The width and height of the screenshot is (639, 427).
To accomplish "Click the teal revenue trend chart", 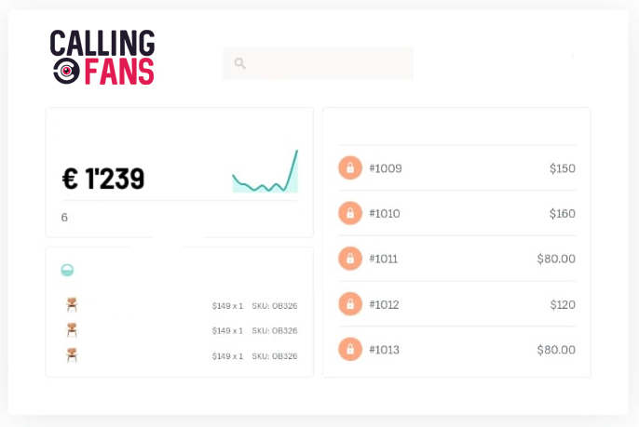I will (265, 171).
